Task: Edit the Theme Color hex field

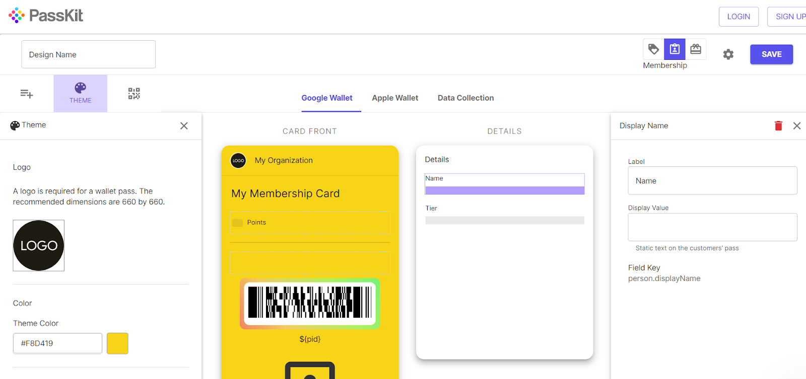Action: [x=57, y=343]
